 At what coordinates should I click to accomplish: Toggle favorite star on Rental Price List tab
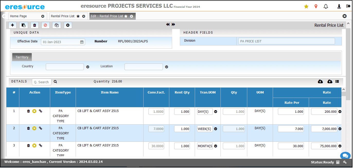pyautogui.click(x=78, y=16)
